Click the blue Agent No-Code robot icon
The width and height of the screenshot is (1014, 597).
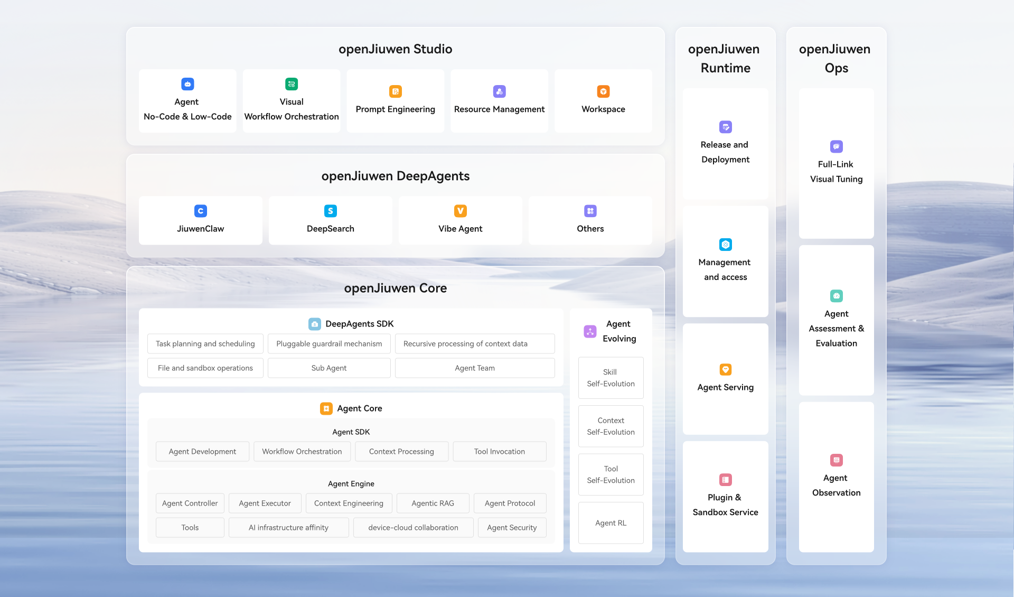point(187,84)
